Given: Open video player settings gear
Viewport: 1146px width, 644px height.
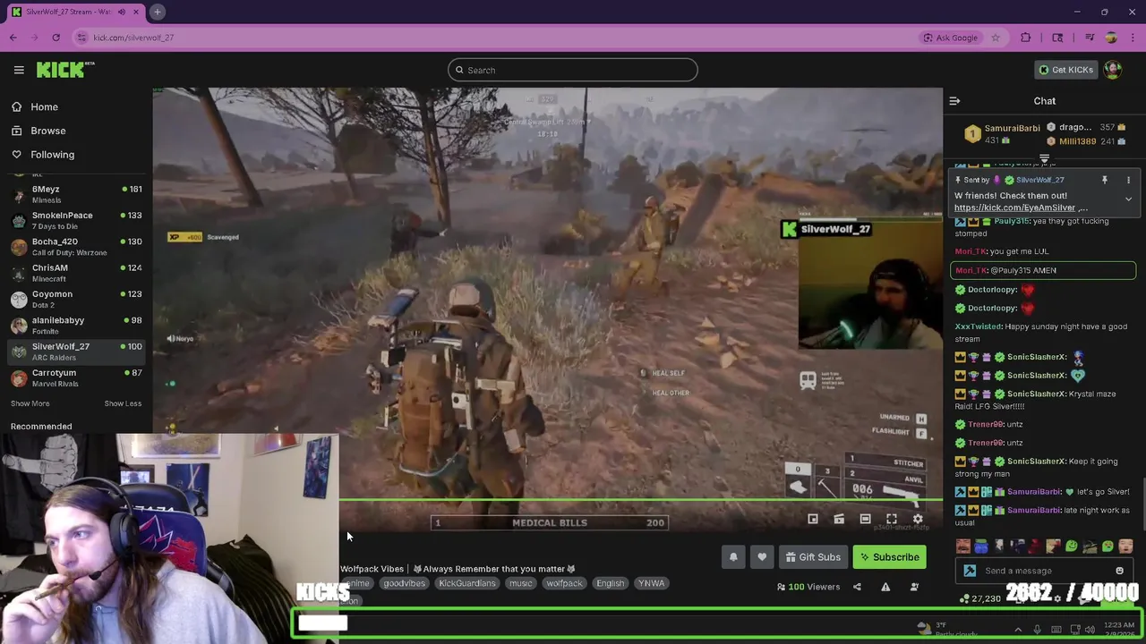Looking at the screenshot, I should (918, 519).
